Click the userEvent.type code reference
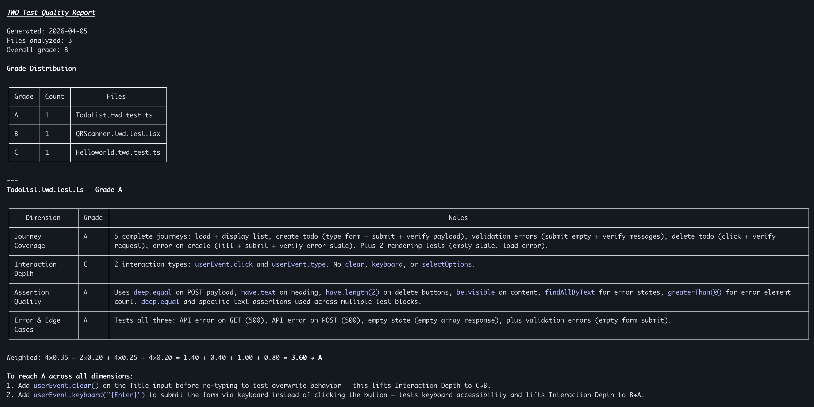The height and width of the screenshot is (407, 814). click(298, 264)
